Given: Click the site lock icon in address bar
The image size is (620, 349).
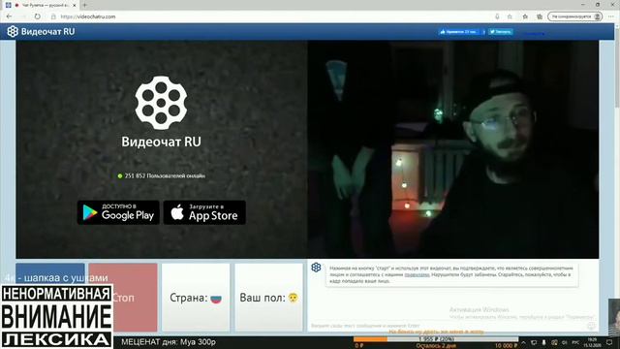Looking at the screenshot, I should 53,16.
